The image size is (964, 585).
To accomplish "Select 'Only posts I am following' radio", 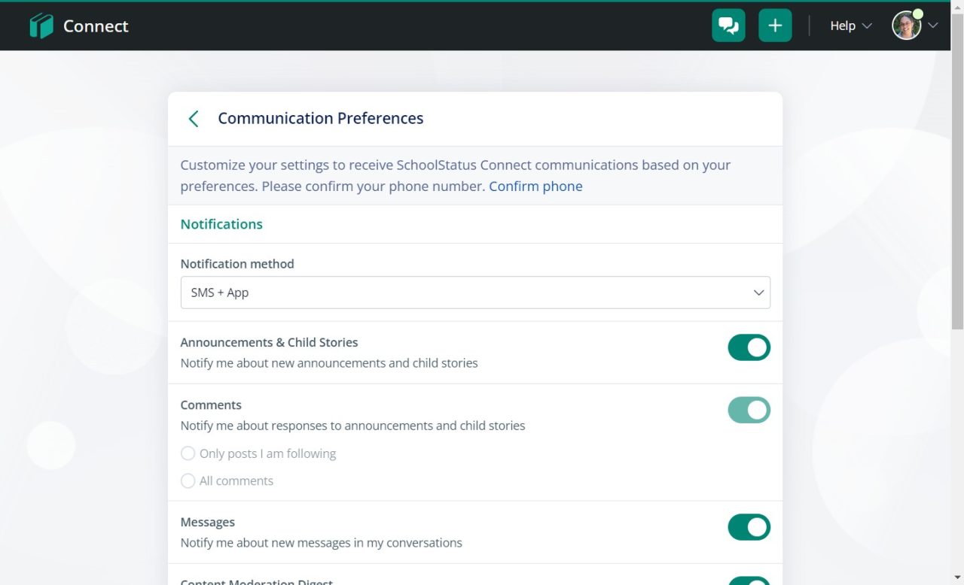I will tap(188, 453).
